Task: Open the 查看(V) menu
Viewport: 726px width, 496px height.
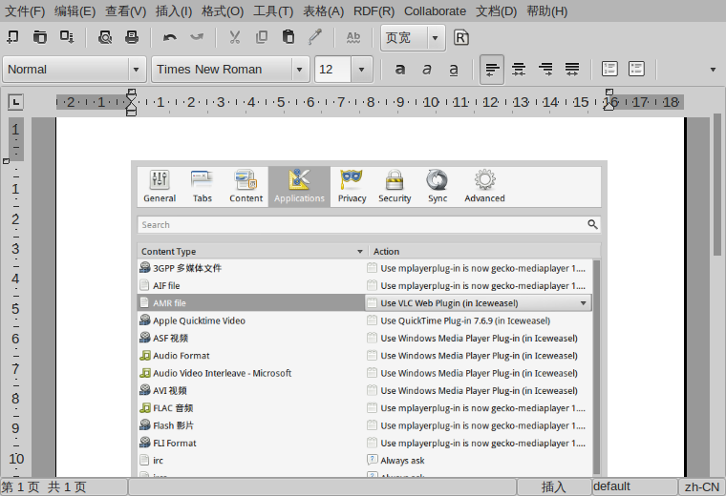Action: pos(125,11)
